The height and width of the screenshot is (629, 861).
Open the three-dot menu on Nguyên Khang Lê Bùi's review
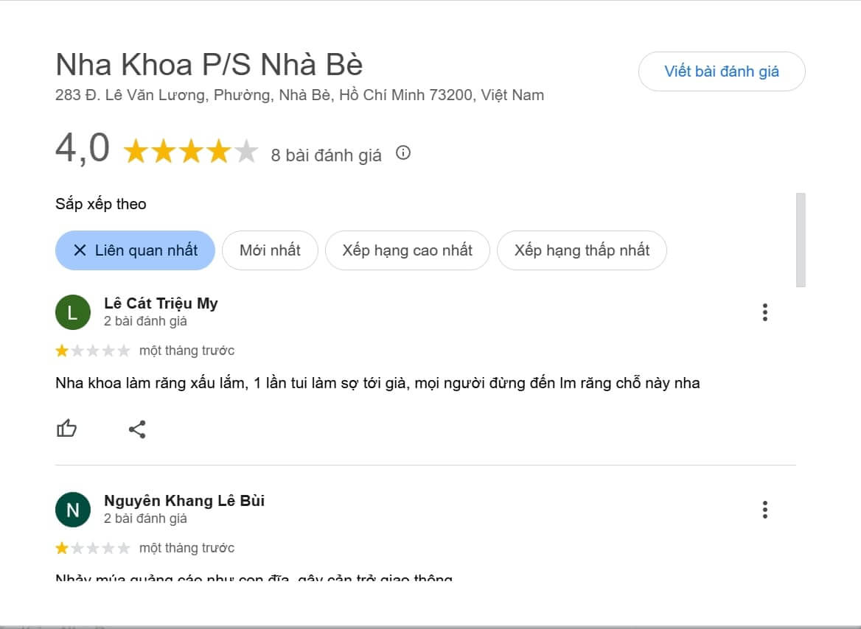(765, 510)
